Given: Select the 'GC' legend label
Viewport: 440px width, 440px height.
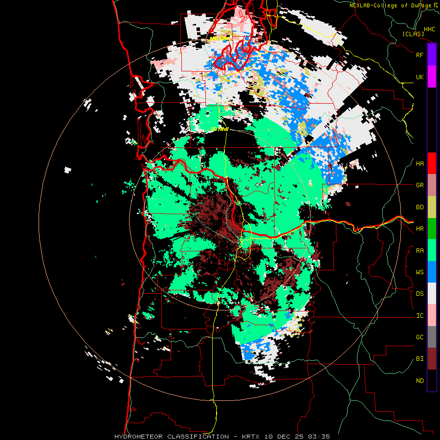Looking at the screenshot, I should tap(419, 337).
